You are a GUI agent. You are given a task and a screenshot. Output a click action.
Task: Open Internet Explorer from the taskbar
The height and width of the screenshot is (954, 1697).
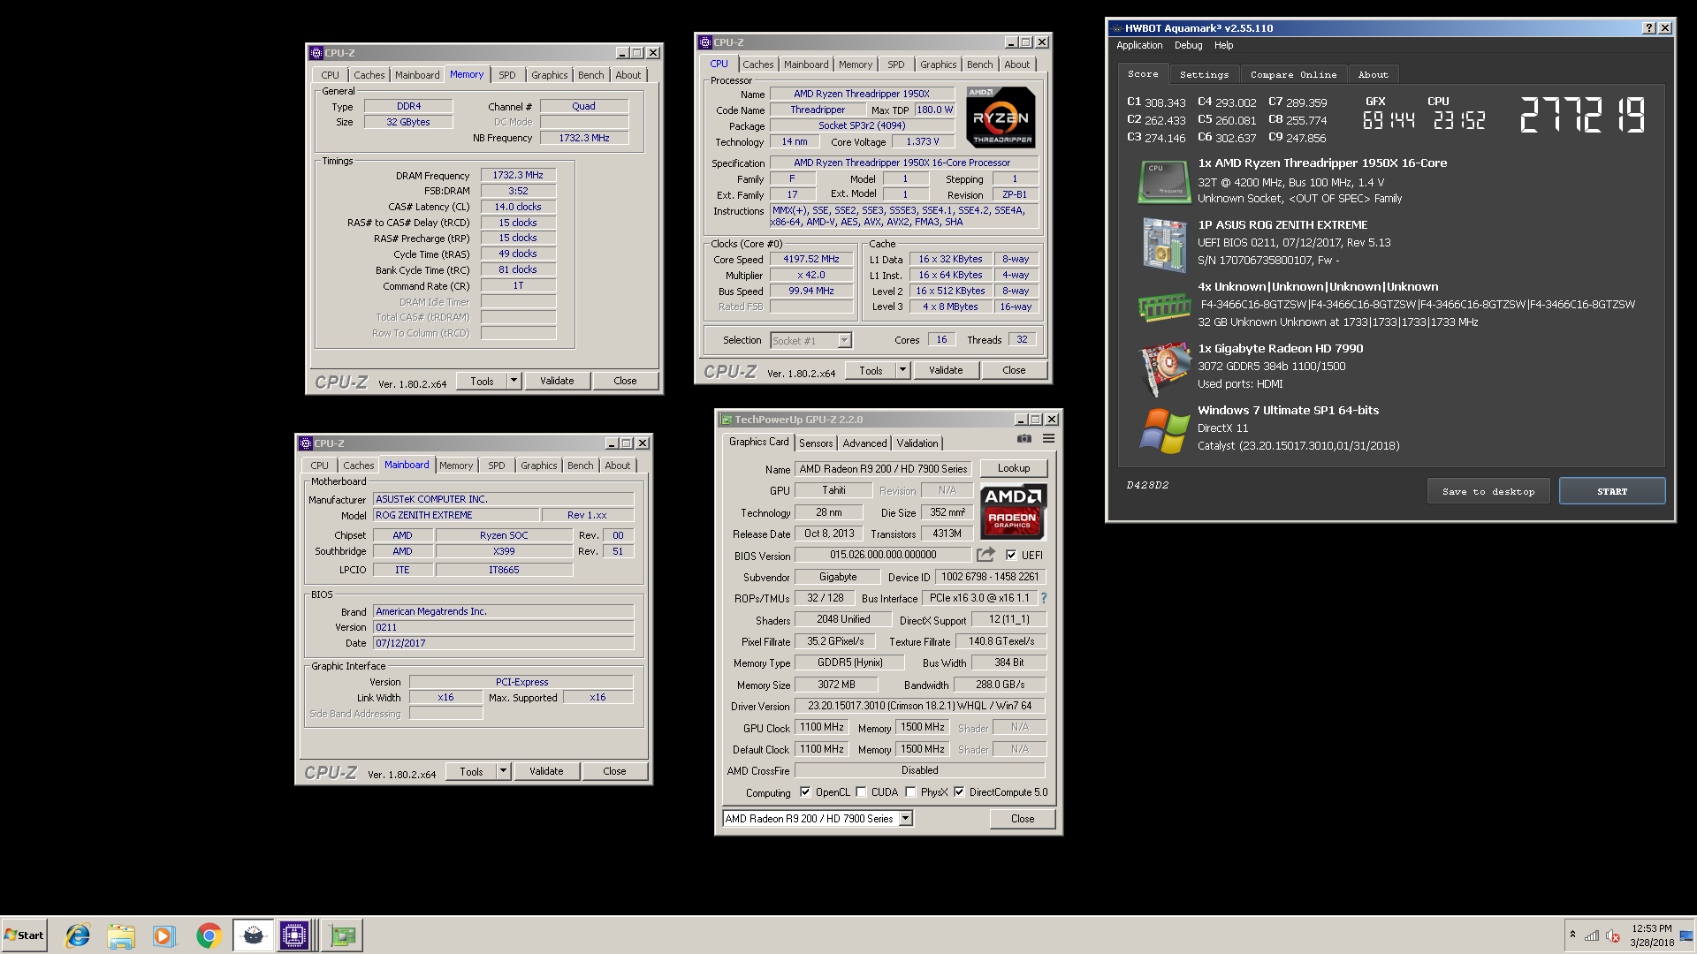(78, 935)
